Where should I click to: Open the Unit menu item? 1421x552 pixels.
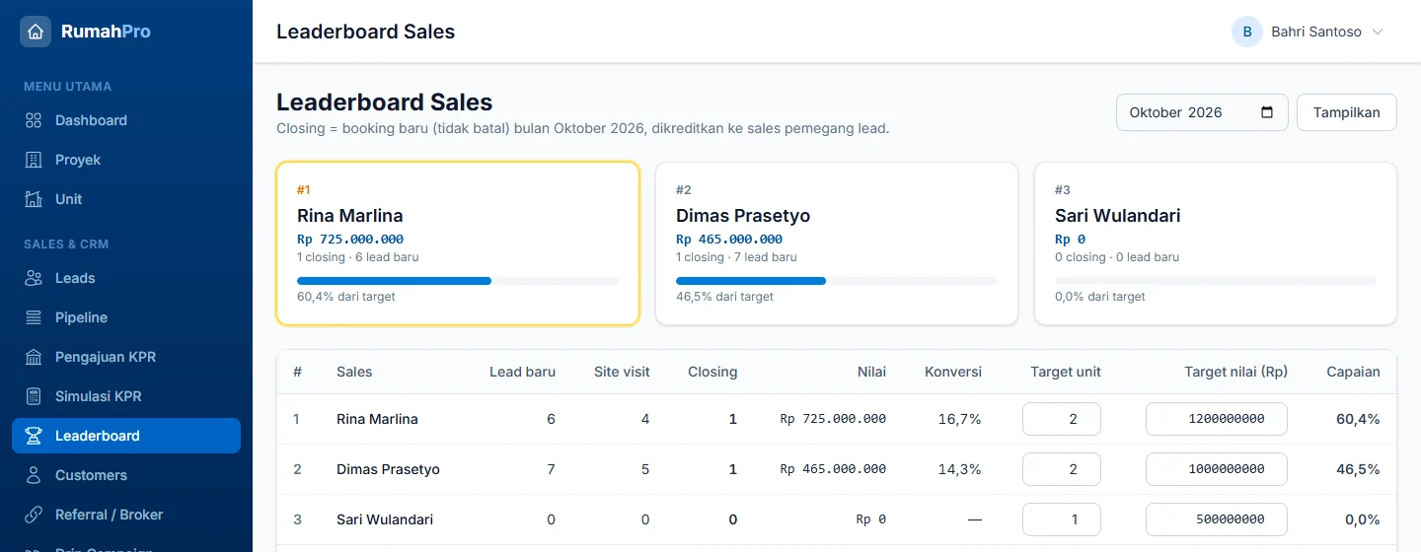(126, 199)
